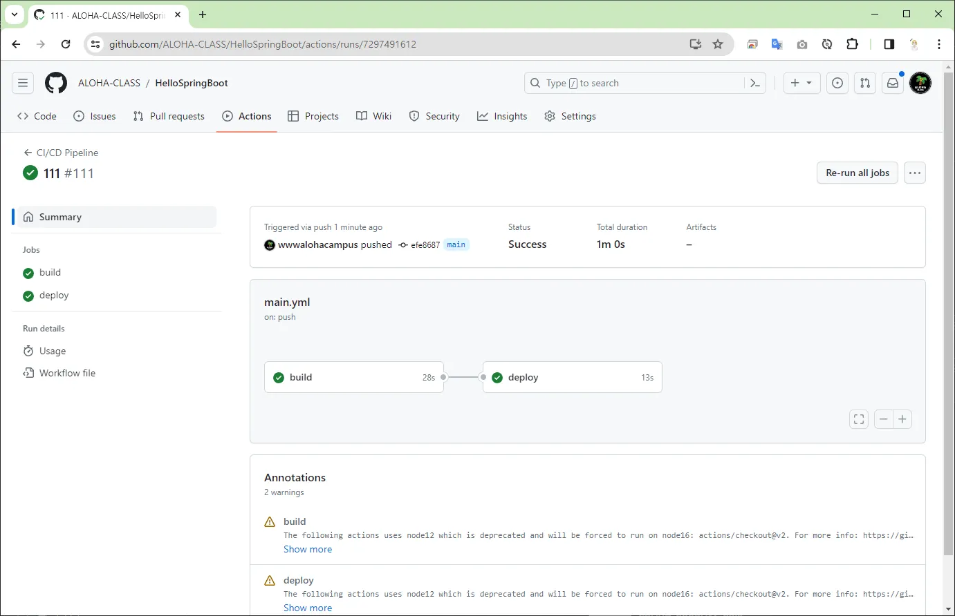Reload the page

(66, 44)
